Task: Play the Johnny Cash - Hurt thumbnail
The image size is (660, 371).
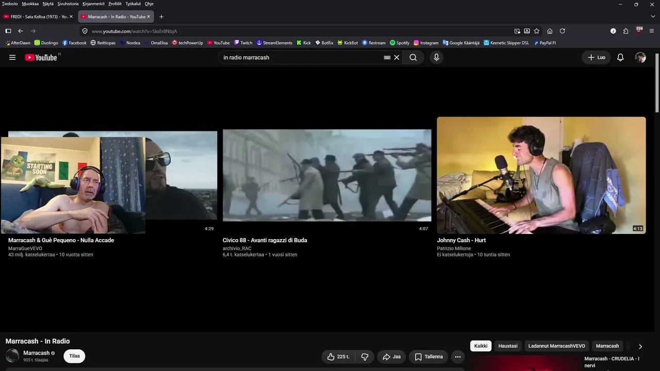Action: pos(541,175)
